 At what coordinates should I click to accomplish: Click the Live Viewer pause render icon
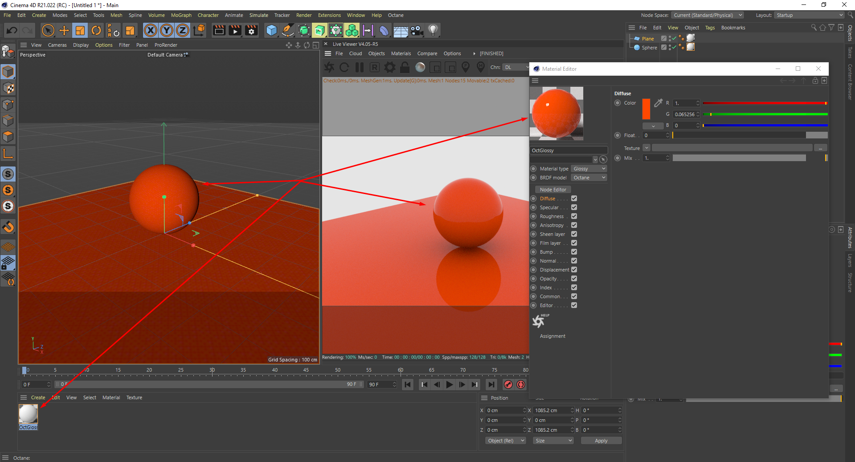click(x=360, y=67)
